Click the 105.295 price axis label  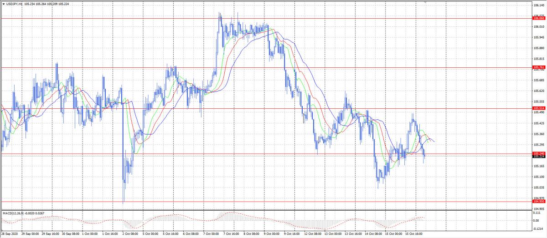click(539, 145)
